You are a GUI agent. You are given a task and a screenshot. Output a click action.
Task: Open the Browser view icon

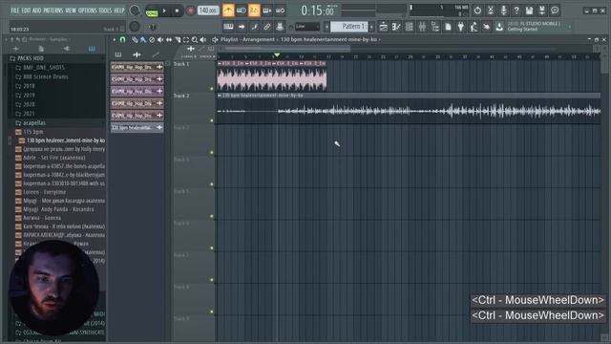(435, 27)
